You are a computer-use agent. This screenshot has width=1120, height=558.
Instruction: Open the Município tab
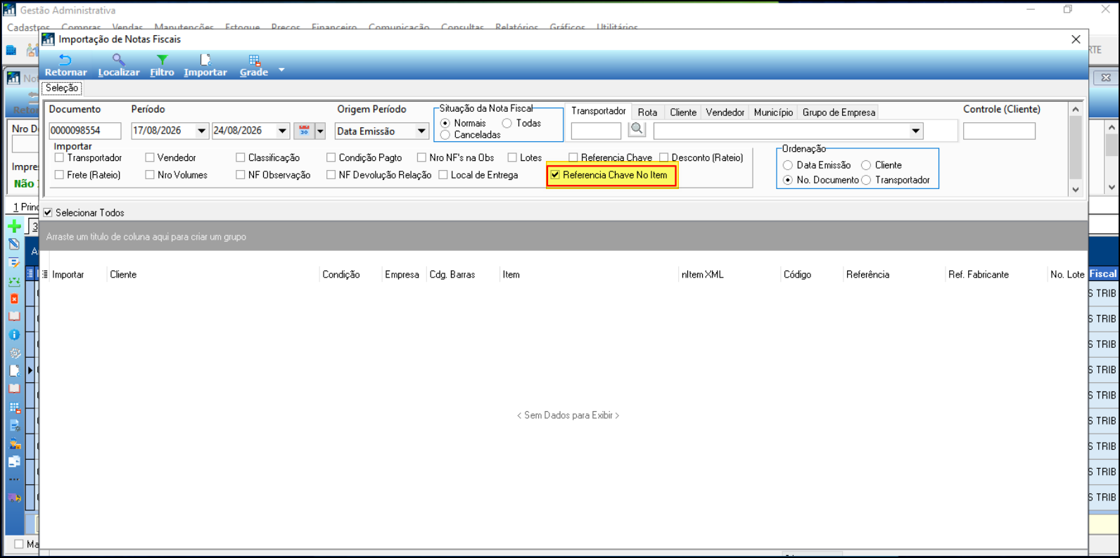(x=773, y=112)
